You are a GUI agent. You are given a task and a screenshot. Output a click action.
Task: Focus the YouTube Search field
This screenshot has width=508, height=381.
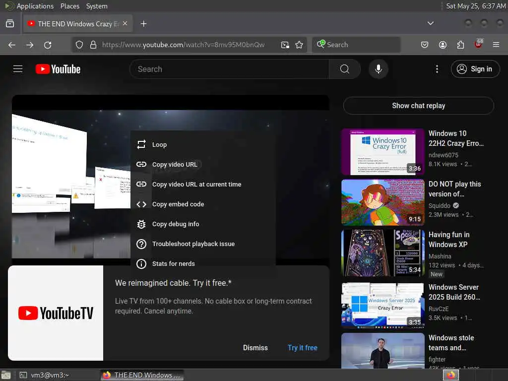coord(229,69)
